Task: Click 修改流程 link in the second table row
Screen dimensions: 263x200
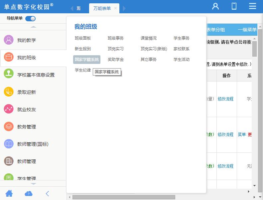Action: click(x=225, y=134)
